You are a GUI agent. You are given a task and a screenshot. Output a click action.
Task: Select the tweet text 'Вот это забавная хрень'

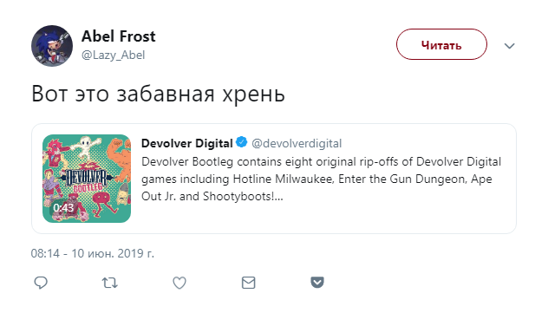(x=159, y=94)
